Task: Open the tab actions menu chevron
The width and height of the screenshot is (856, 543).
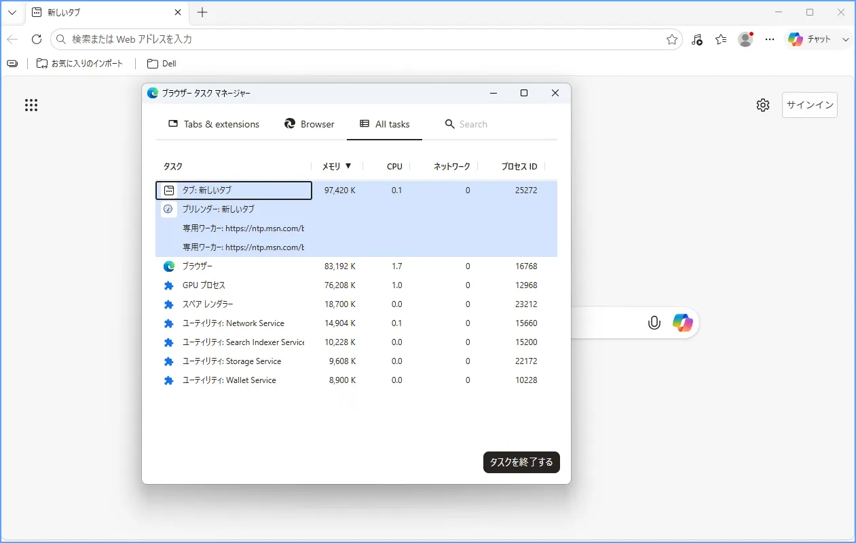Action: coord(12,12)
